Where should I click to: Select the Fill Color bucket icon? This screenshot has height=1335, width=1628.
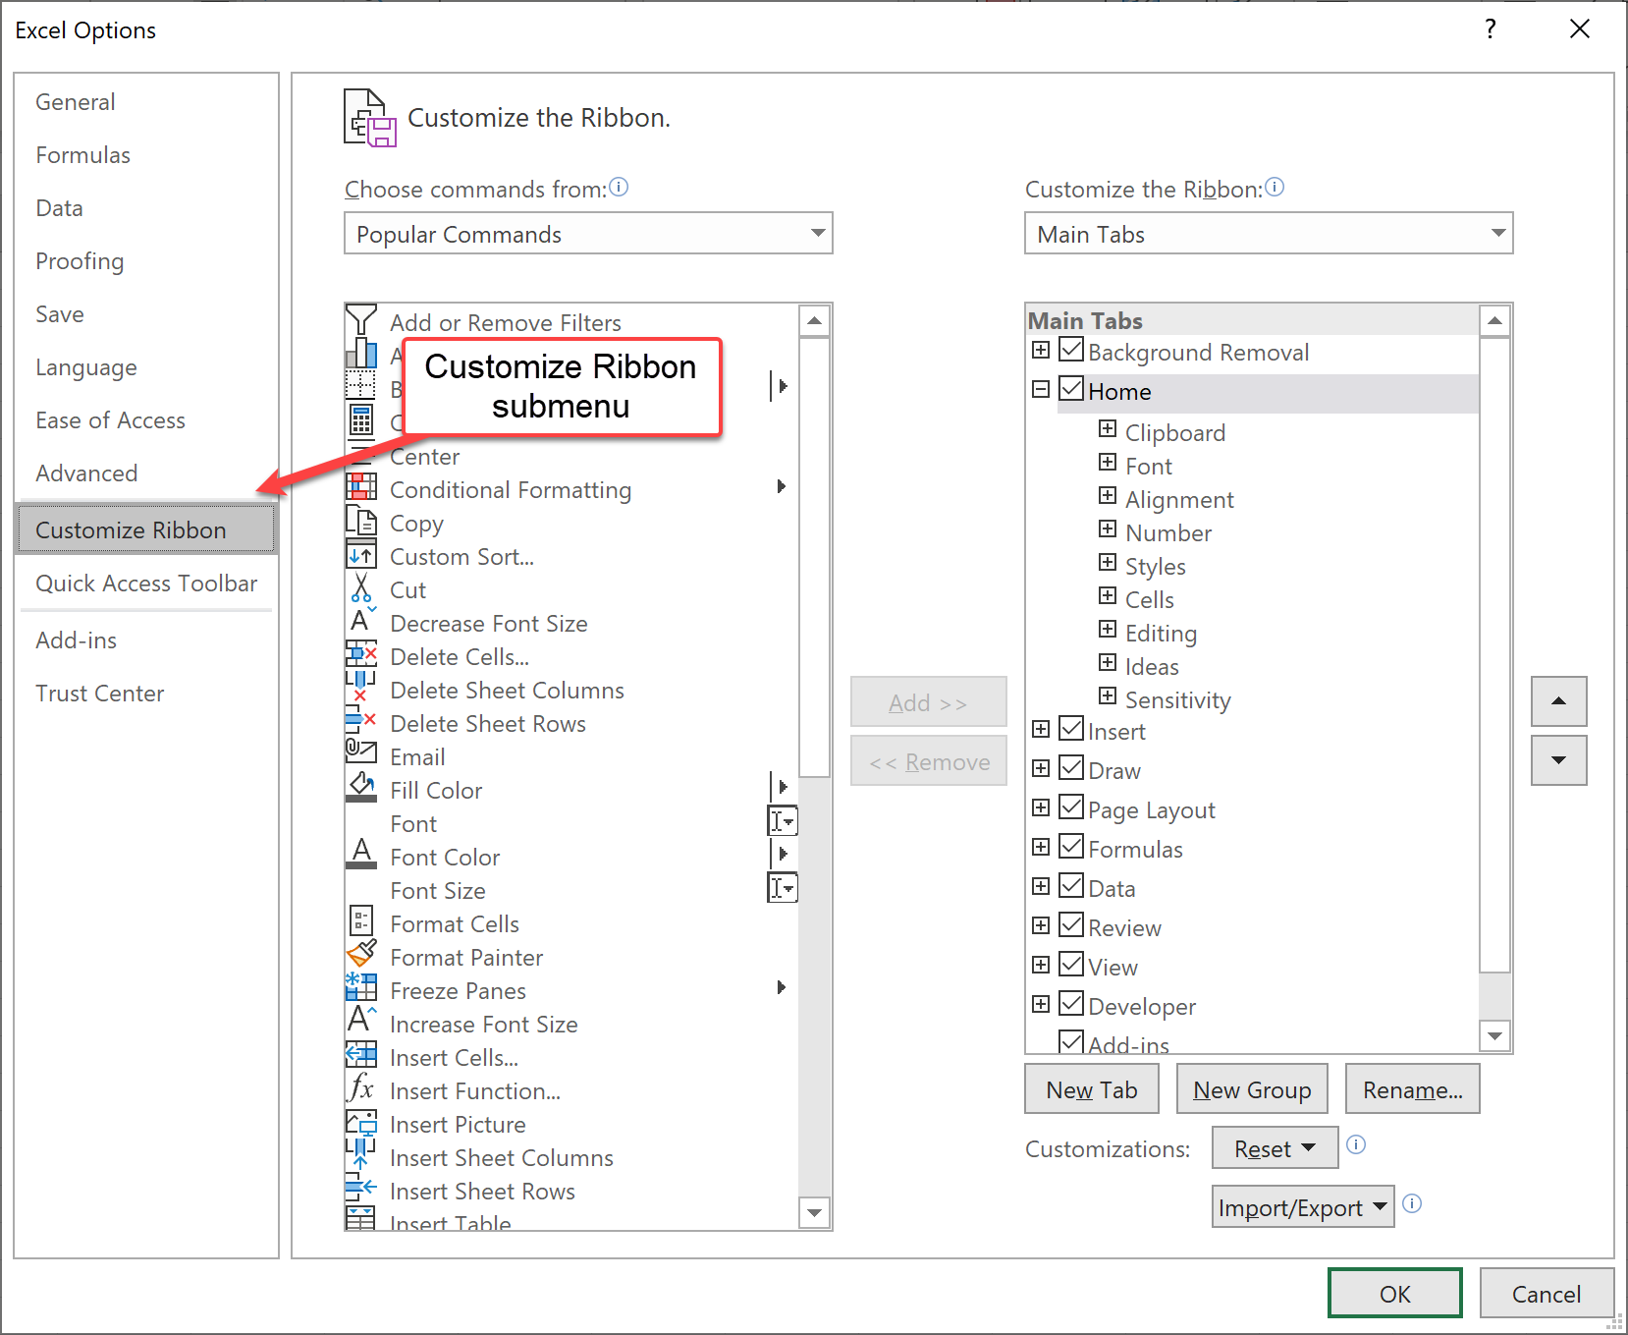361,788
